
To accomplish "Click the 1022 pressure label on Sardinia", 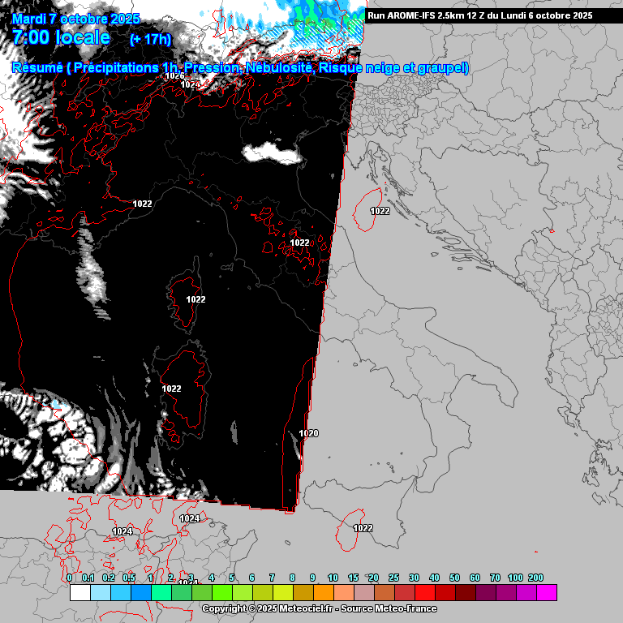I will click(x=171, y=389).
